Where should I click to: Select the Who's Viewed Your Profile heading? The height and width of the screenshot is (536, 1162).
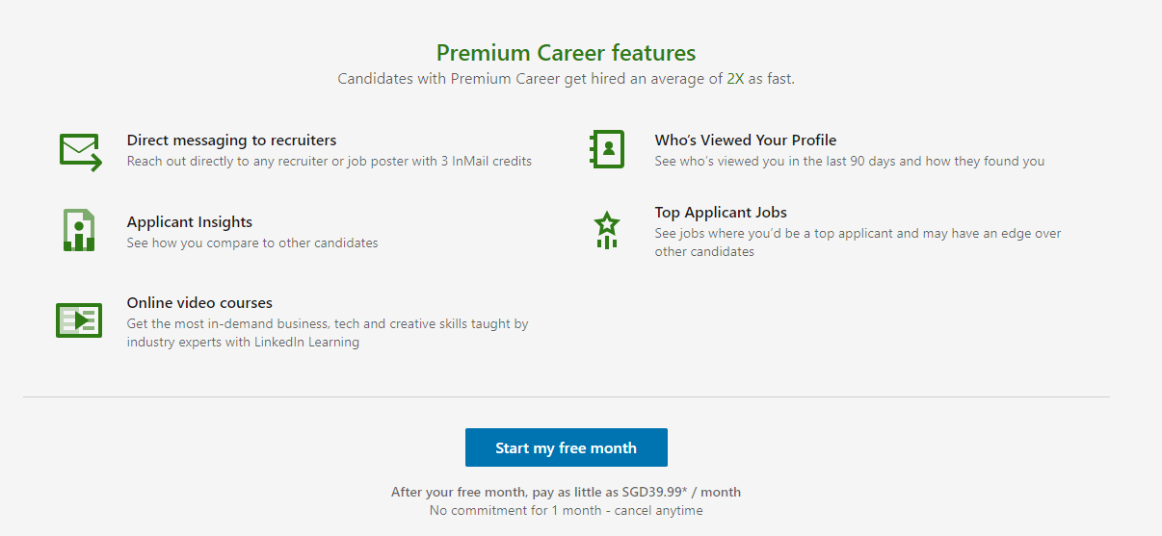[746, 140]
